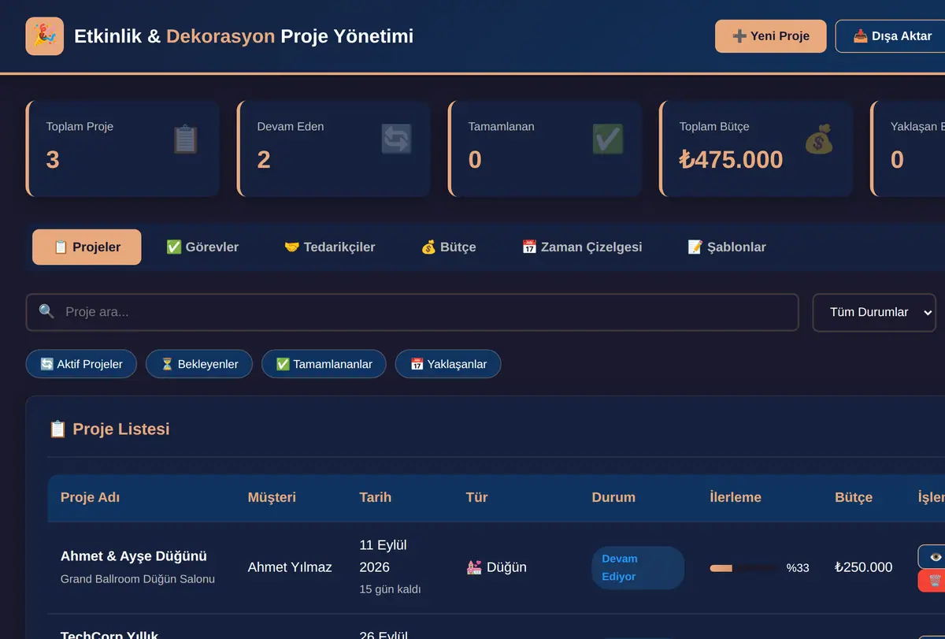Filter by Bekleyenler chip
This screenshot has height=639, width=945.
pyautogui.click(x=199, y=364)
